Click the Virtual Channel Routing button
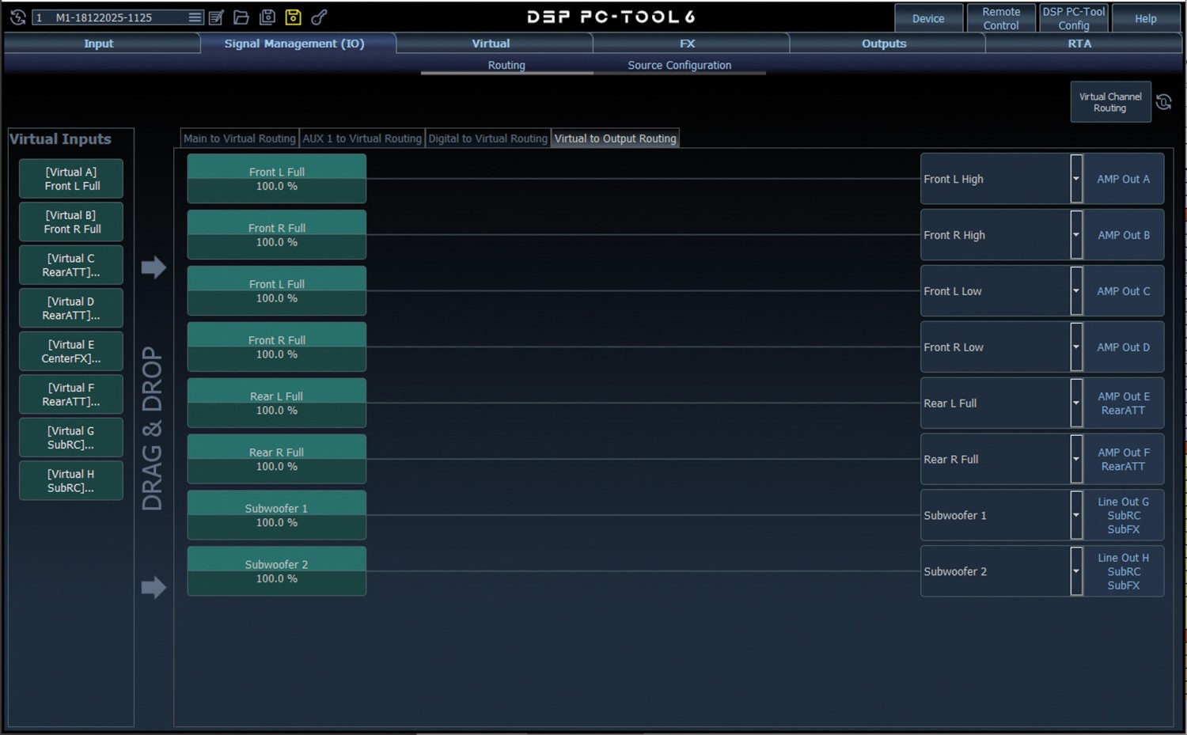Screen dimensions: 1187x735 point(1109,102)
